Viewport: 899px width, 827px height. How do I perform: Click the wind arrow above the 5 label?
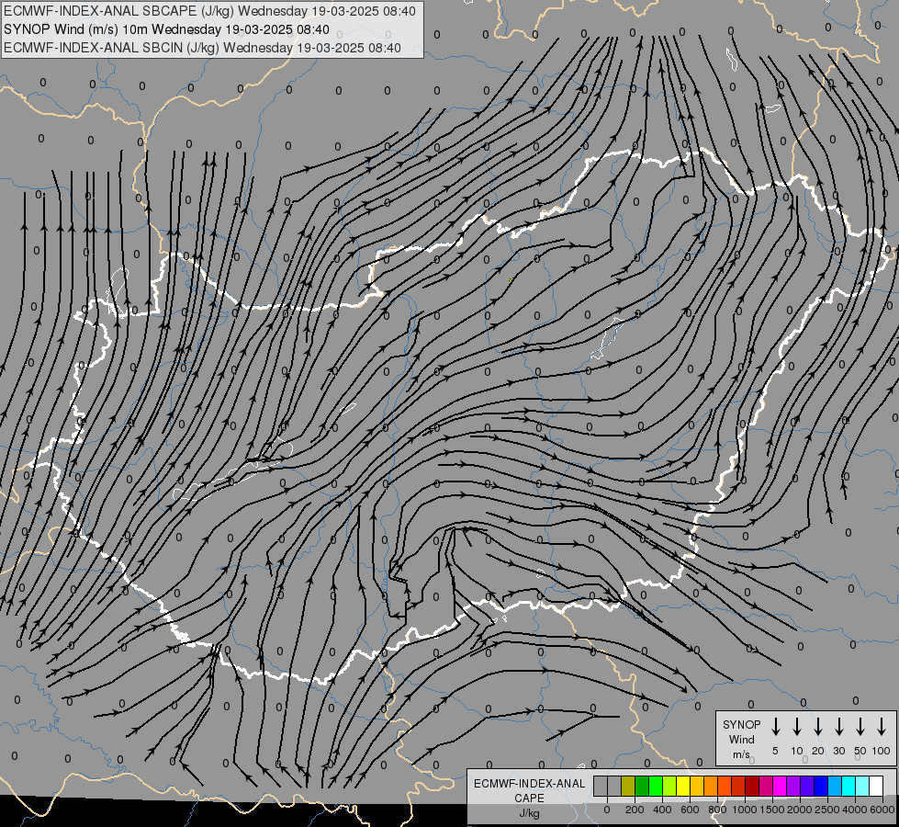tap(776, 727)
